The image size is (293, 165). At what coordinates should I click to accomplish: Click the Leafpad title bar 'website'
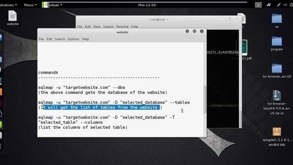(122, 32)
